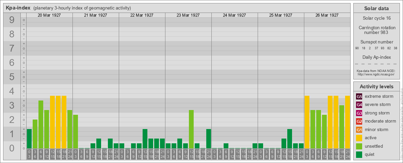Image resolution: width=403 pixels, height=163 pixels.
Task: Click the yellow 0-3 bar on 26 Mar
Action: pos(307,122)
